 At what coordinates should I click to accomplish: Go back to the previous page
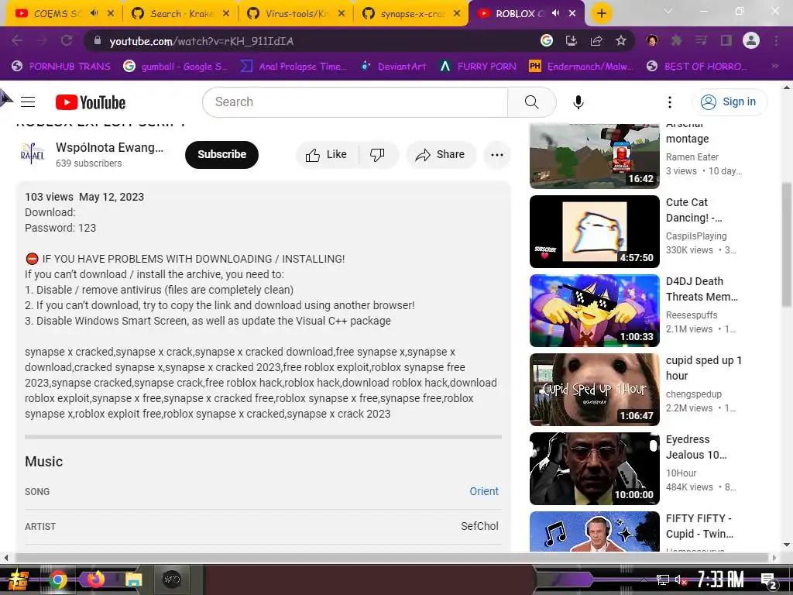click(17, 41)
